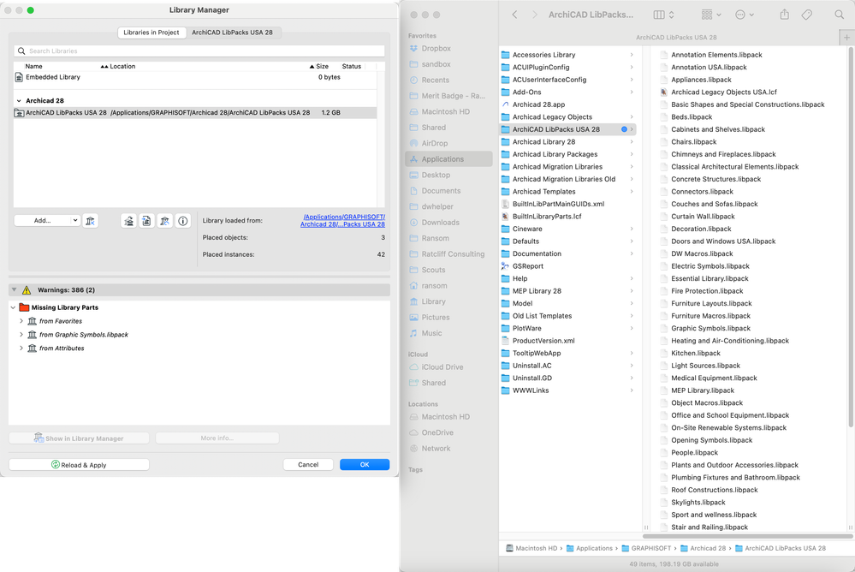Go forward in the Finder window
The height and width of the screenshot is (572, 855).
[534, 15]
